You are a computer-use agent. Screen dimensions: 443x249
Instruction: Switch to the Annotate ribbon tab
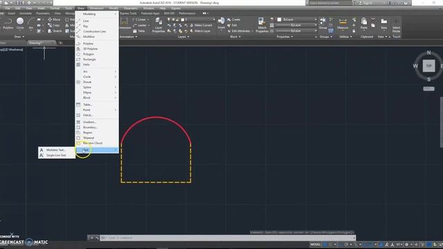pos(26,13)
